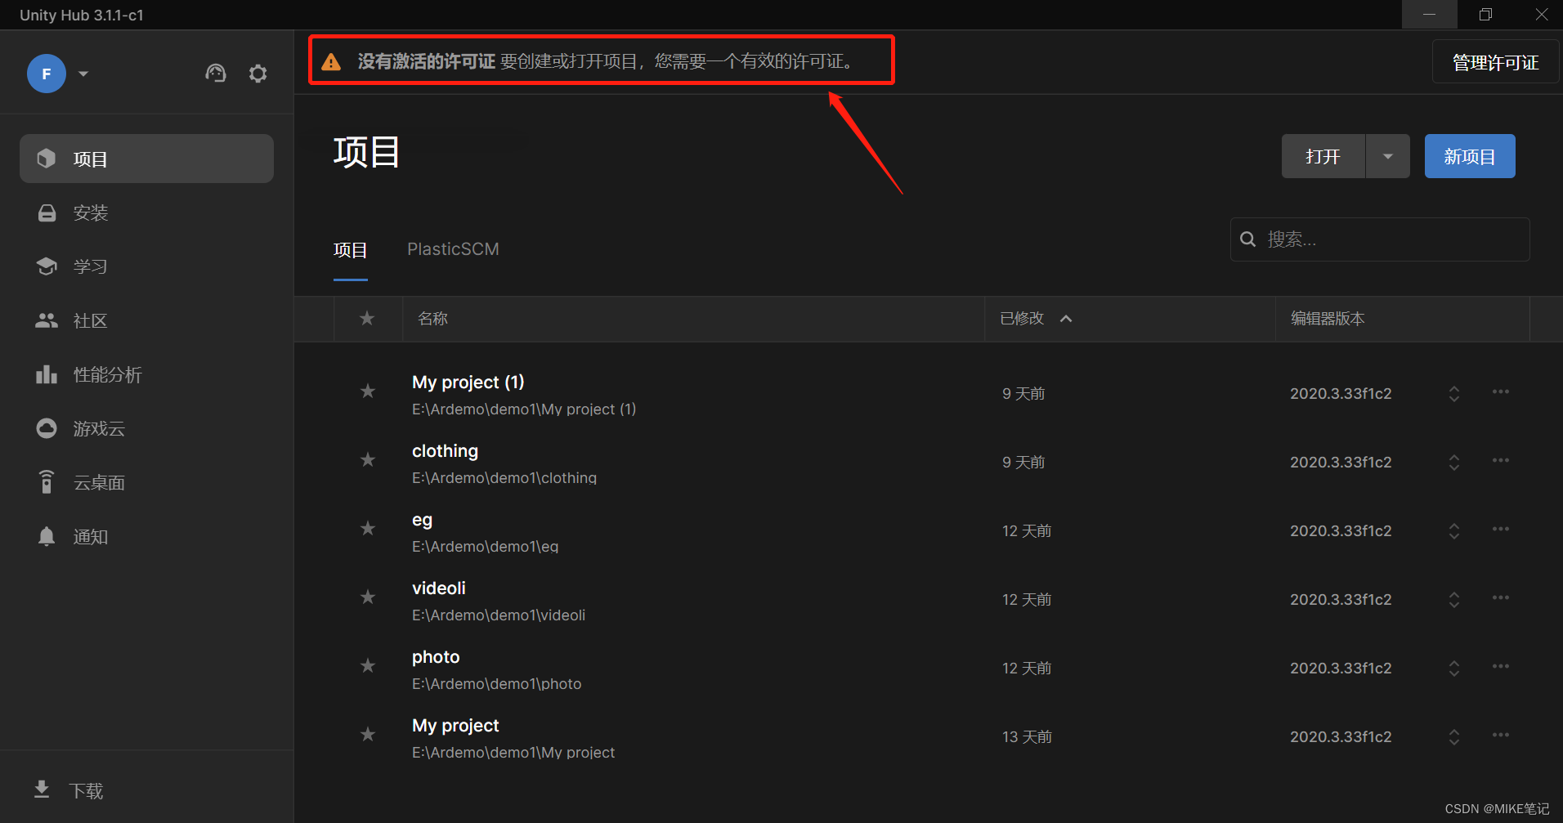Star the videoli project
1563x823 pixels.
[368, 597]
